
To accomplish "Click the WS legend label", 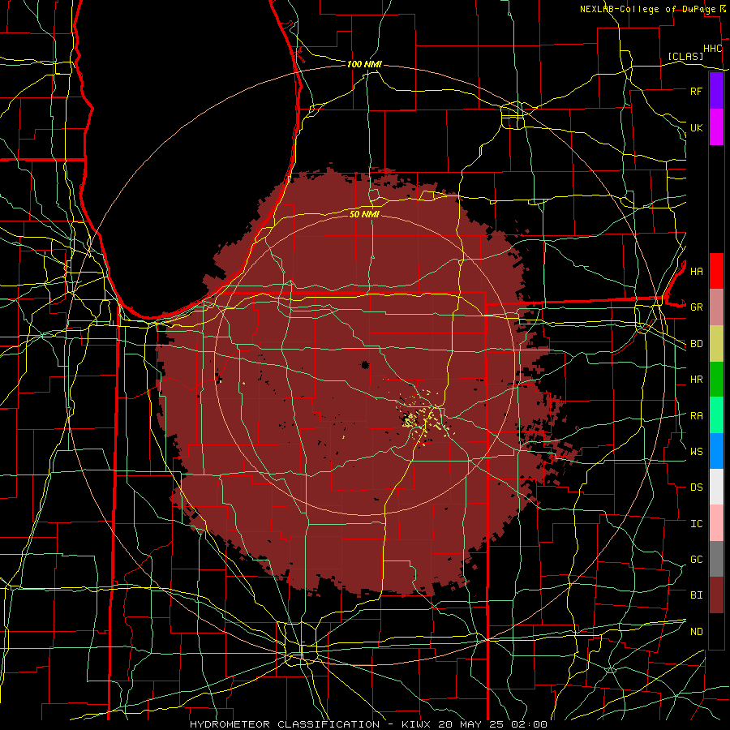I will pyautogui.click(x=696, y=452).
